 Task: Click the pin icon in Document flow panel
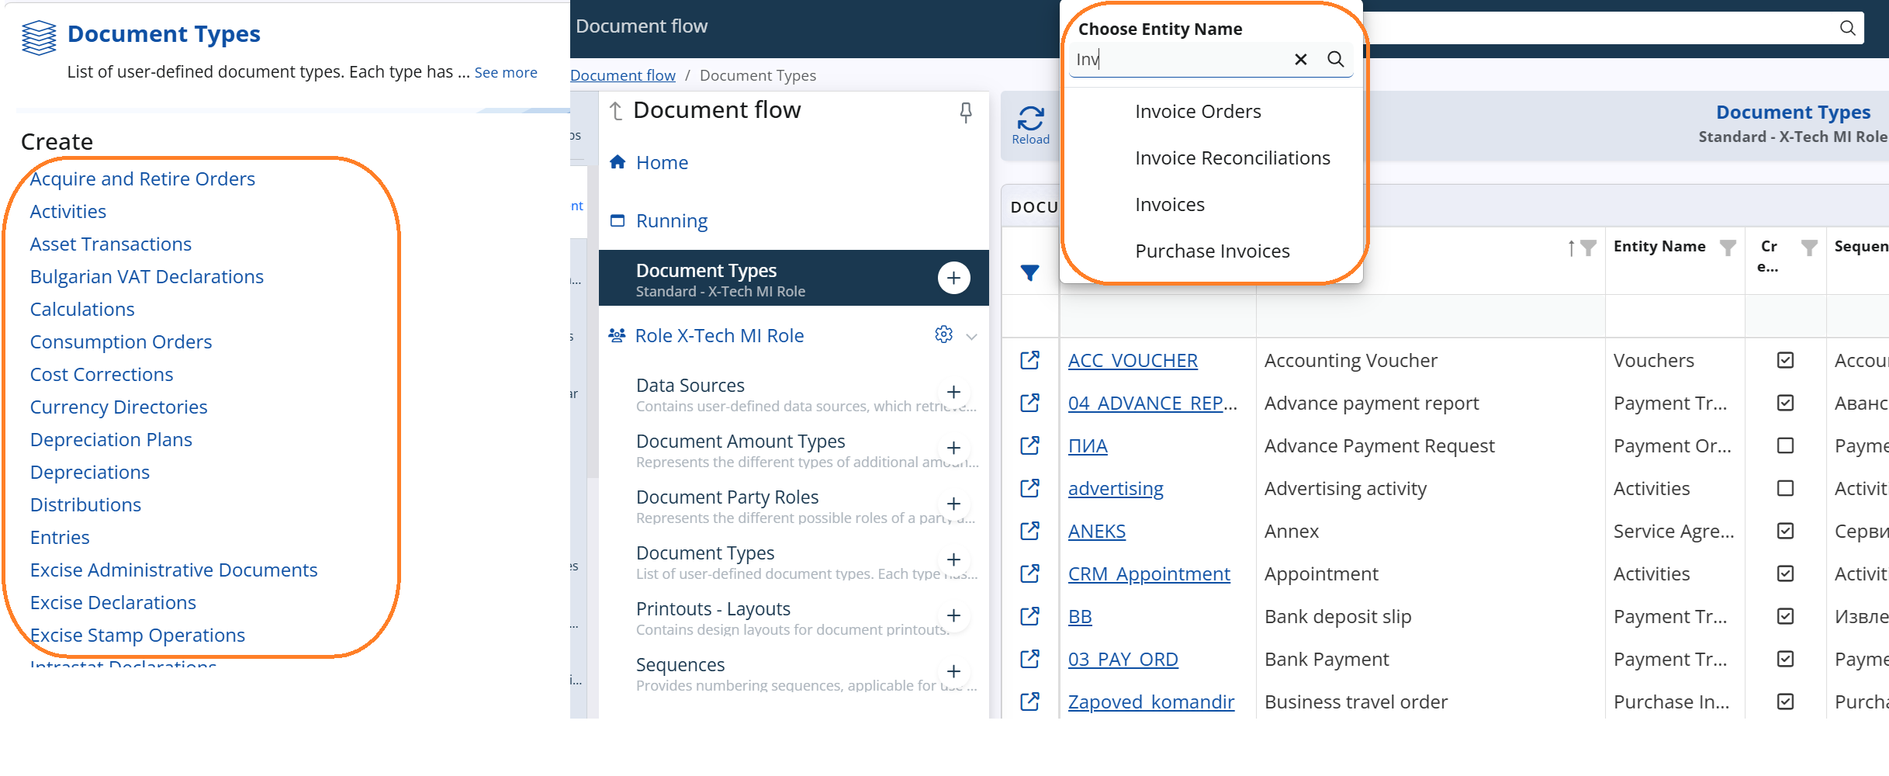pos(966,113)
